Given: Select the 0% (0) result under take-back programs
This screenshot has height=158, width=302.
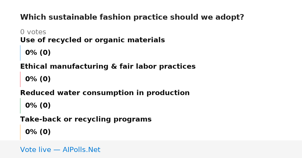Looking at the screenshot, I should [x=38, y=132].
